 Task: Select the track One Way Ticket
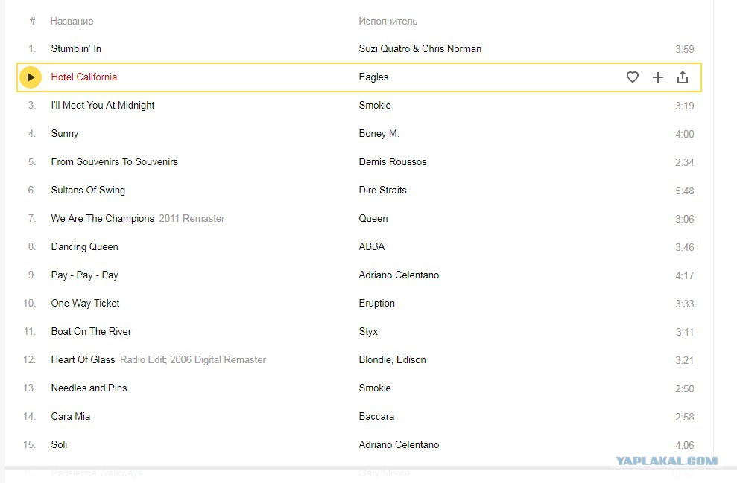coord(85,303)
